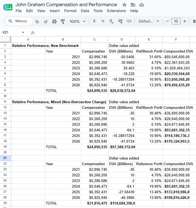
Task: Toggle bold formatting
Action: 194,21
